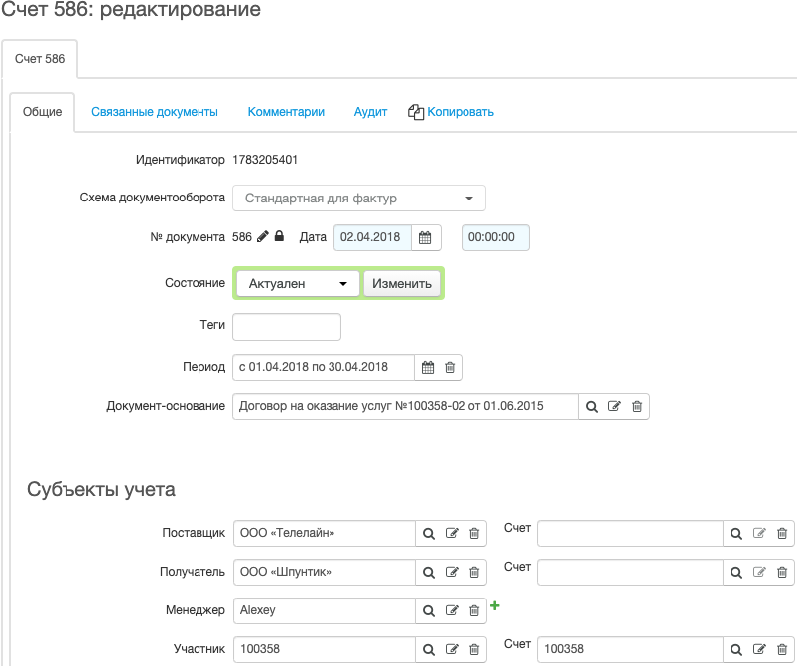Viewport: 797px width, 666px height.
Task: Remove the Участник value
Action: pos(474,649)
